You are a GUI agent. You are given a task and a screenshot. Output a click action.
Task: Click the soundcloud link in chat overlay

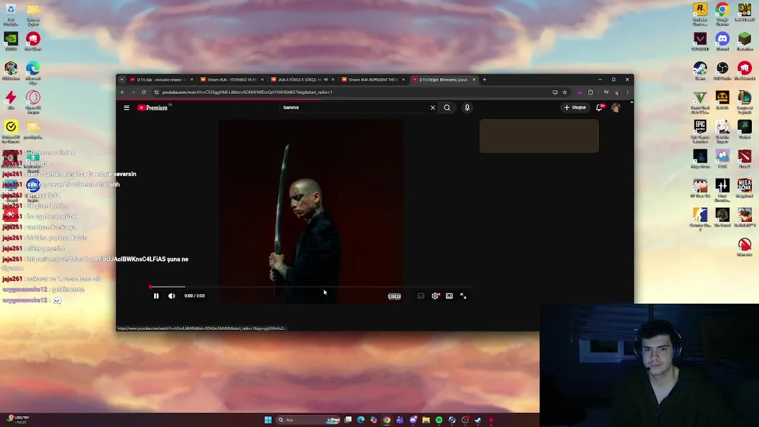(x=95, y=259)
